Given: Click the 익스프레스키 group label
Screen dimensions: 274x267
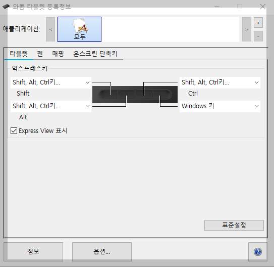Looking at the screenshot, I should click(30, 68).
